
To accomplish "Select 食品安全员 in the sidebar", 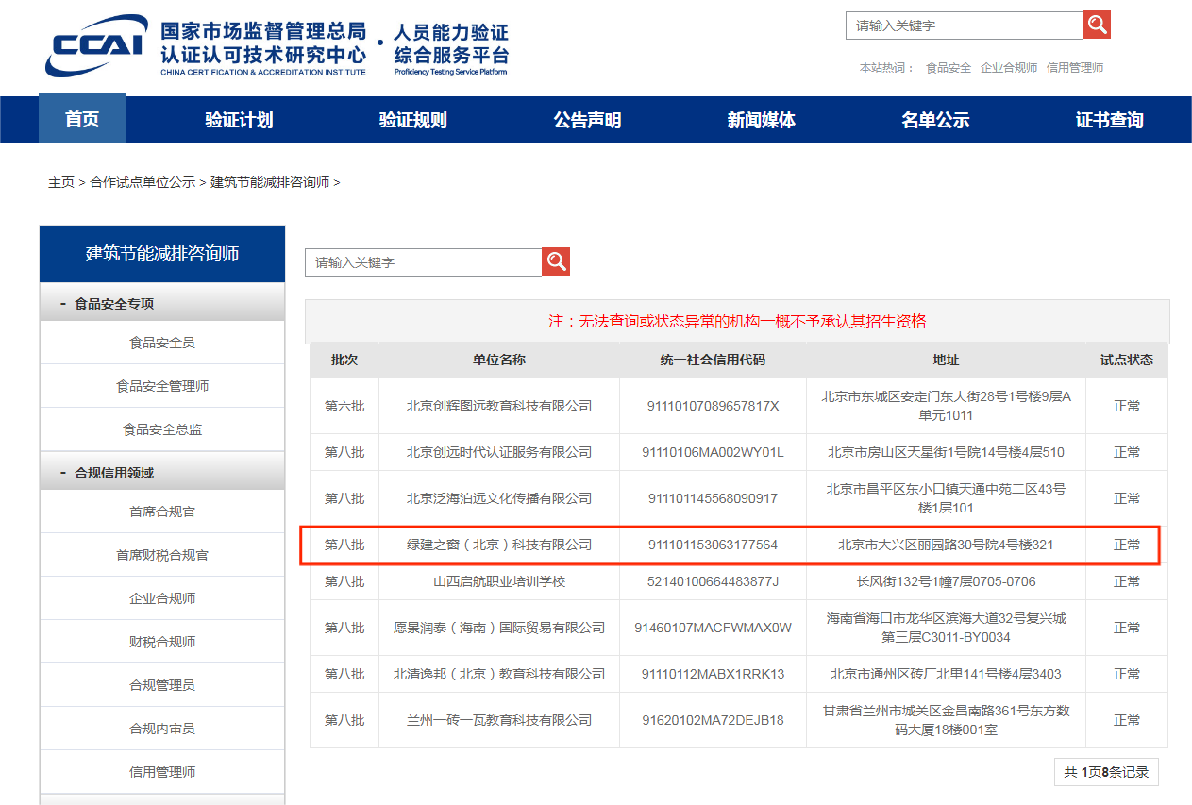I will 162,343.
